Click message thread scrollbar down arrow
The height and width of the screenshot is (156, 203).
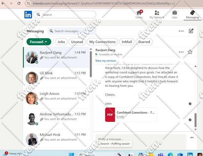196,129
